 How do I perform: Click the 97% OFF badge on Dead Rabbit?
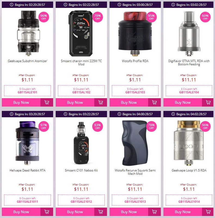pyautogui.click(x=44, y=126)
